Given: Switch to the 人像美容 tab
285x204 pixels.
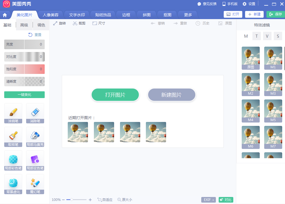Looking at the screenshot, I should coord(51,15).
